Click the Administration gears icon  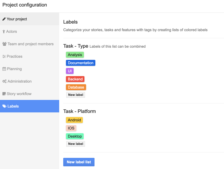tap(4, 82)
